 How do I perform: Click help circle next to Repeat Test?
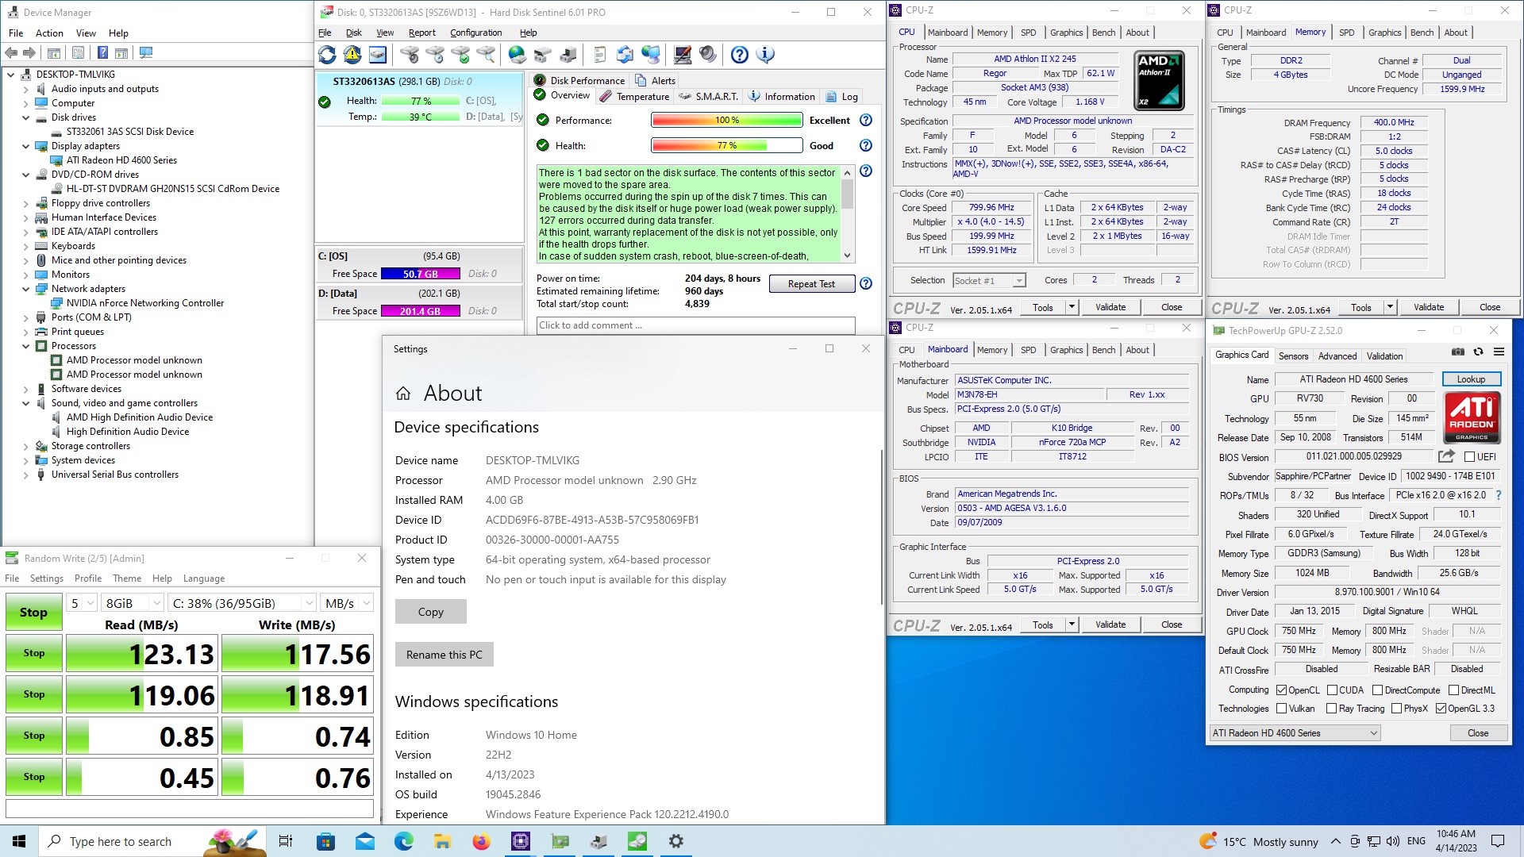(x=866, y=284)
